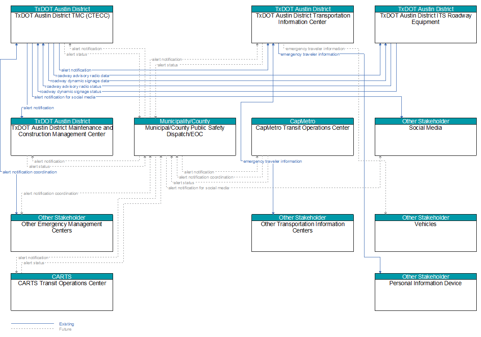Click the Future legend label
The width and height of the screenshot is (481, 337).
point(66,329)
